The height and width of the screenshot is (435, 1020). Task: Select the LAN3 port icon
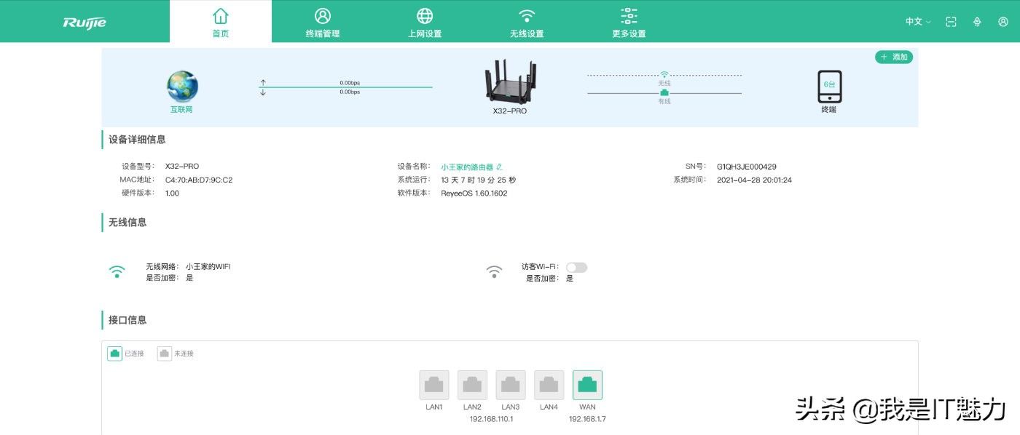[x=511, y=385]
